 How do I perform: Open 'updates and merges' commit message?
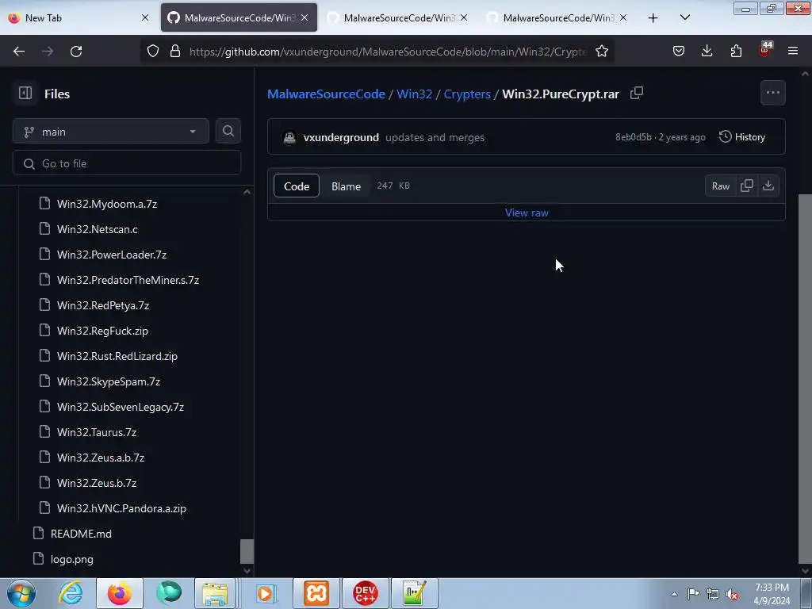coord(435,137)
